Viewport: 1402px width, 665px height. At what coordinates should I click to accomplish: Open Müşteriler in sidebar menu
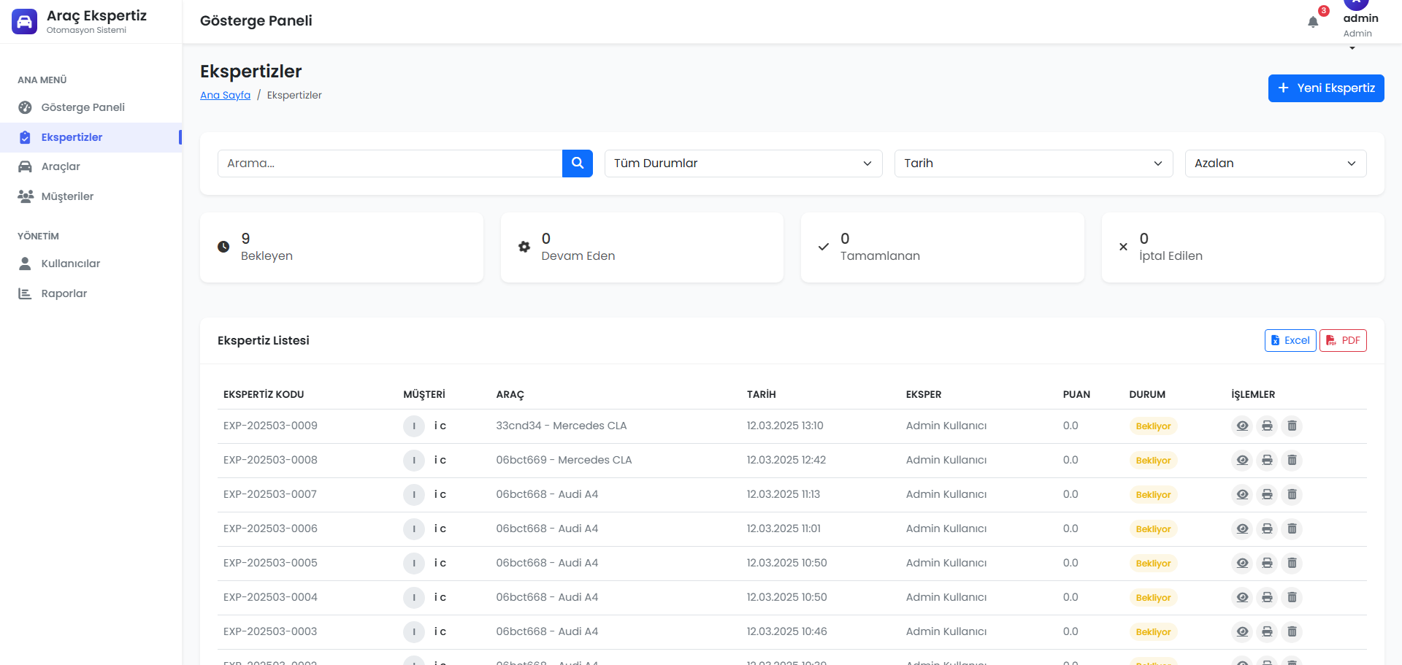click(x=91, y=197)
